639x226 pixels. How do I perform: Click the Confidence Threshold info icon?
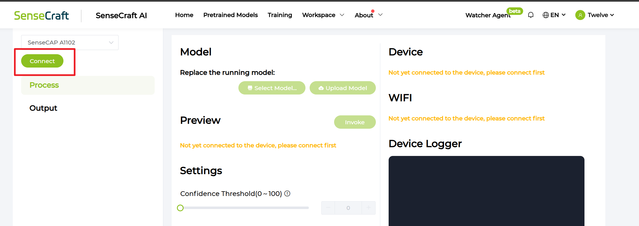[287, 193]
